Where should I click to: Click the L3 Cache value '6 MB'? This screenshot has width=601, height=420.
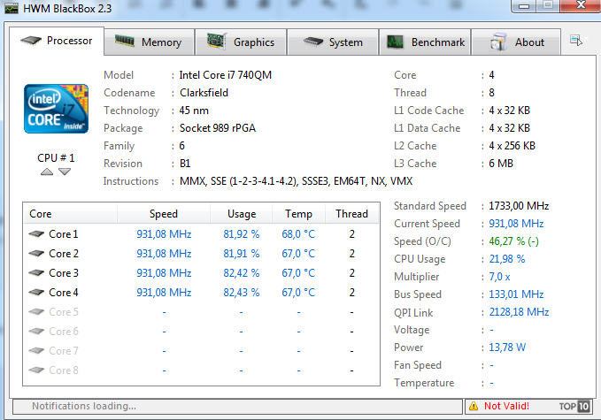(501, 164)
